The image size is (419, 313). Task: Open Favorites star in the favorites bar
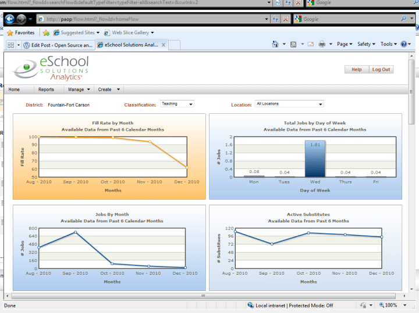tap(21, 33)
